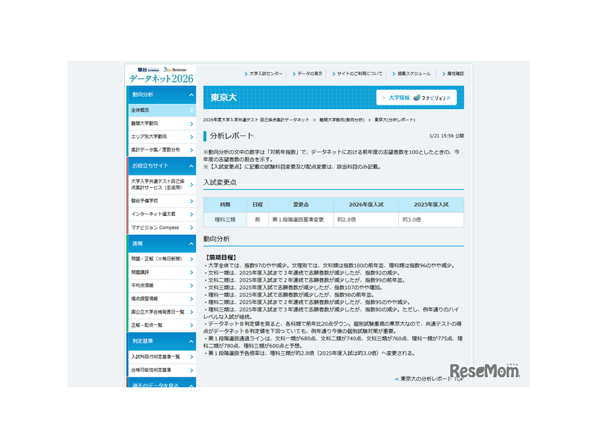Open 入試科目付判定基準一覧 sidebar link
The image size is (597, 448).
(155, 356)
